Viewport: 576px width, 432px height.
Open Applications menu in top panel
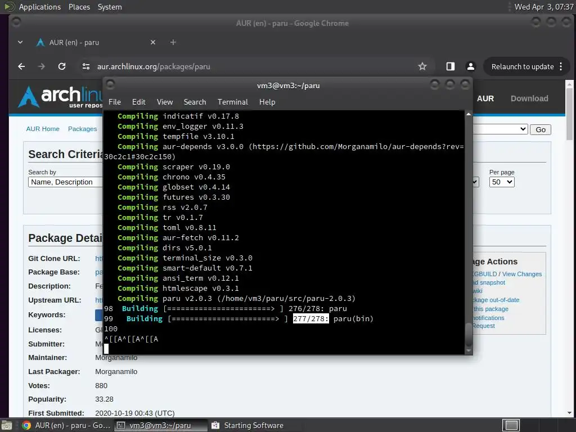click(x=40, y=7)
